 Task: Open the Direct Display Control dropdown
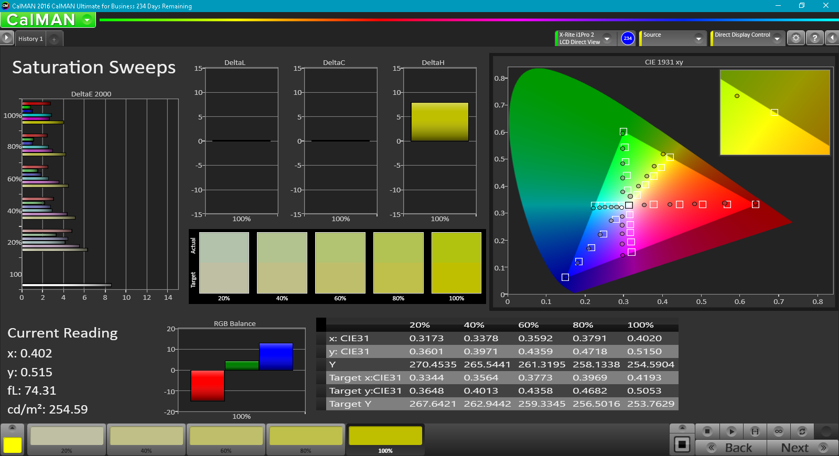[777, 38]
